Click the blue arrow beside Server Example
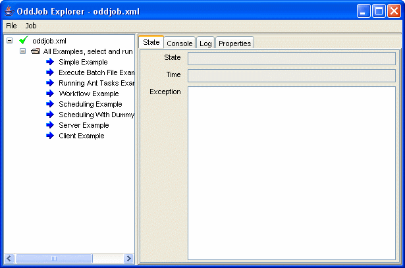Viewport: 405px width, 268px height. pos(51,125)
